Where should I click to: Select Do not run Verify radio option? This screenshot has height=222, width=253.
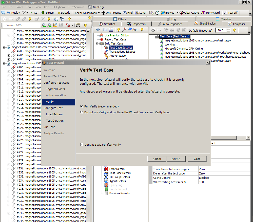click(82, 112)
